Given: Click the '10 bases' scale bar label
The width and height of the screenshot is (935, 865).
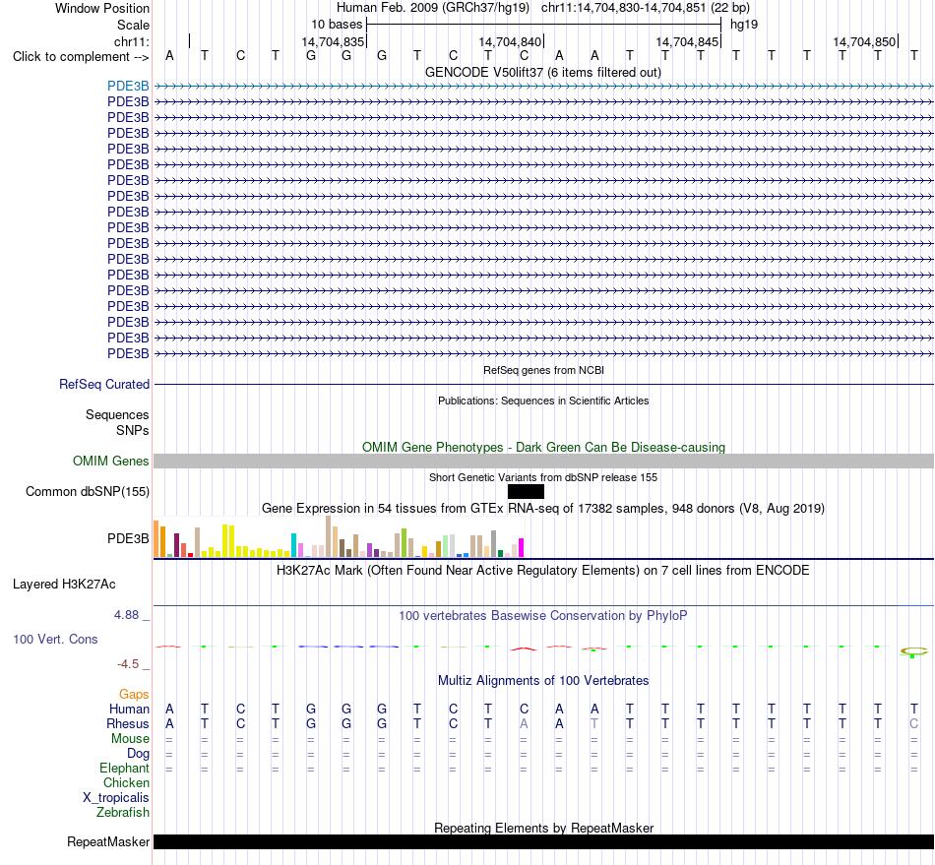Looking at the screenshot, I should click(x=337, y=25).
